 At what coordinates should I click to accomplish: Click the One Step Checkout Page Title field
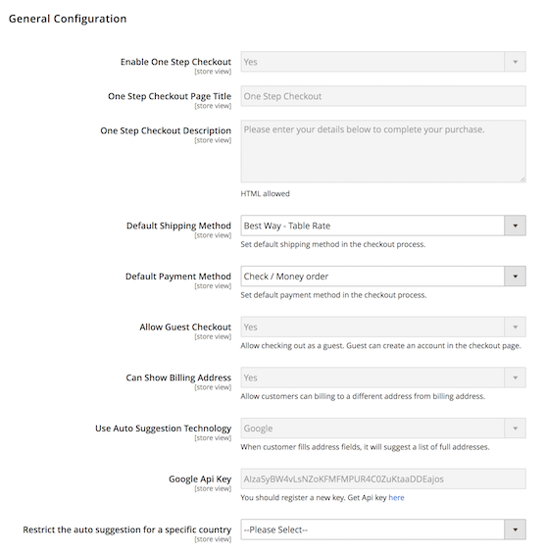(x=383, y=96)
